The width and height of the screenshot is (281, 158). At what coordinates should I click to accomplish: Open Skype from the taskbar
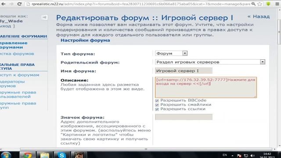[x=61, y=155]
